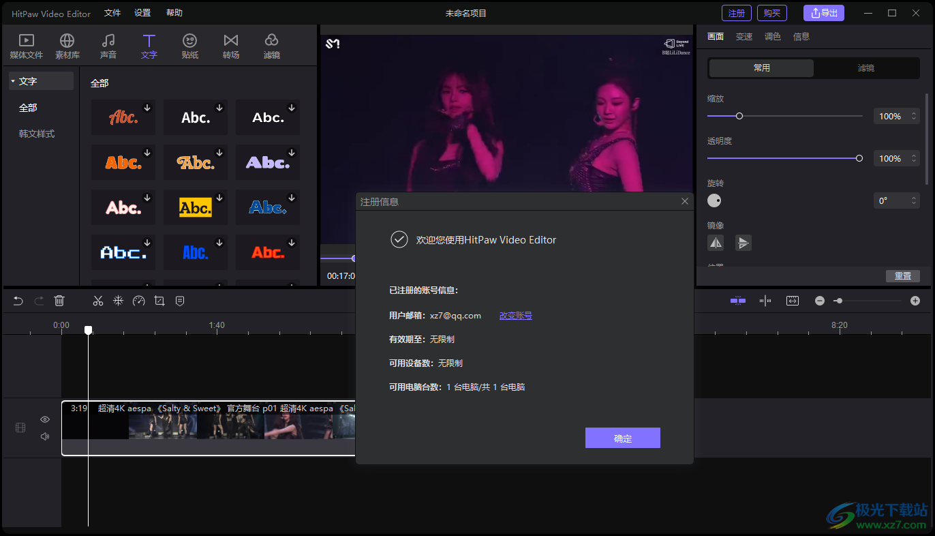This screenshot has height=536, width=935.
Task: Click the 确定 button in dialog
Action: (x=623, y=438)
